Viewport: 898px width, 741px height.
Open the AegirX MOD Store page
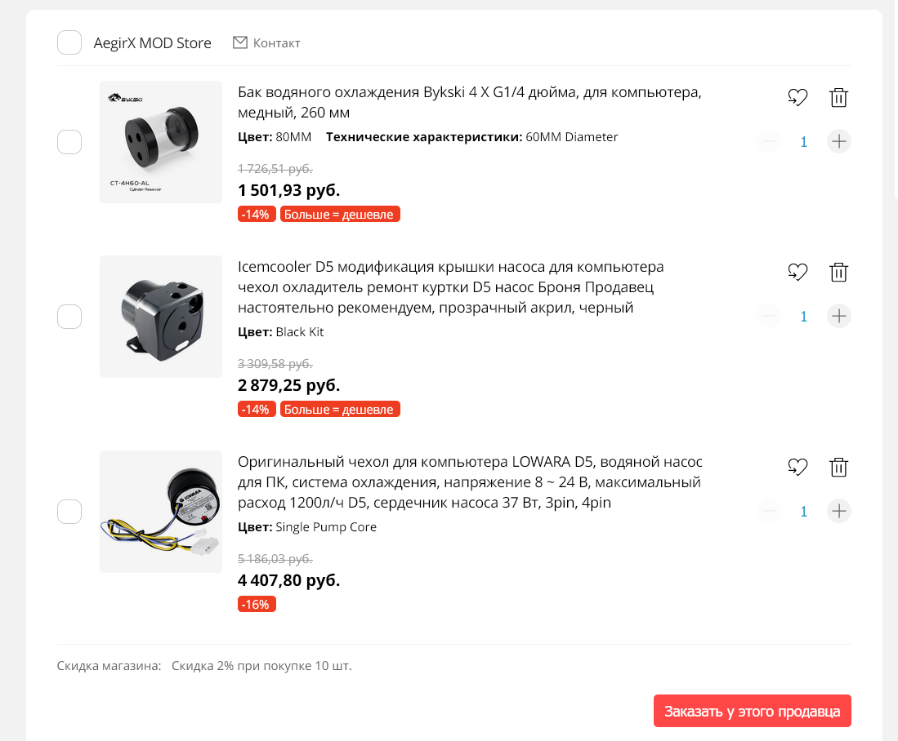pos(153,43)
